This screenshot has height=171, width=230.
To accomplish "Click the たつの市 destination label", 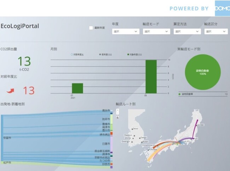I will point(105,161).
